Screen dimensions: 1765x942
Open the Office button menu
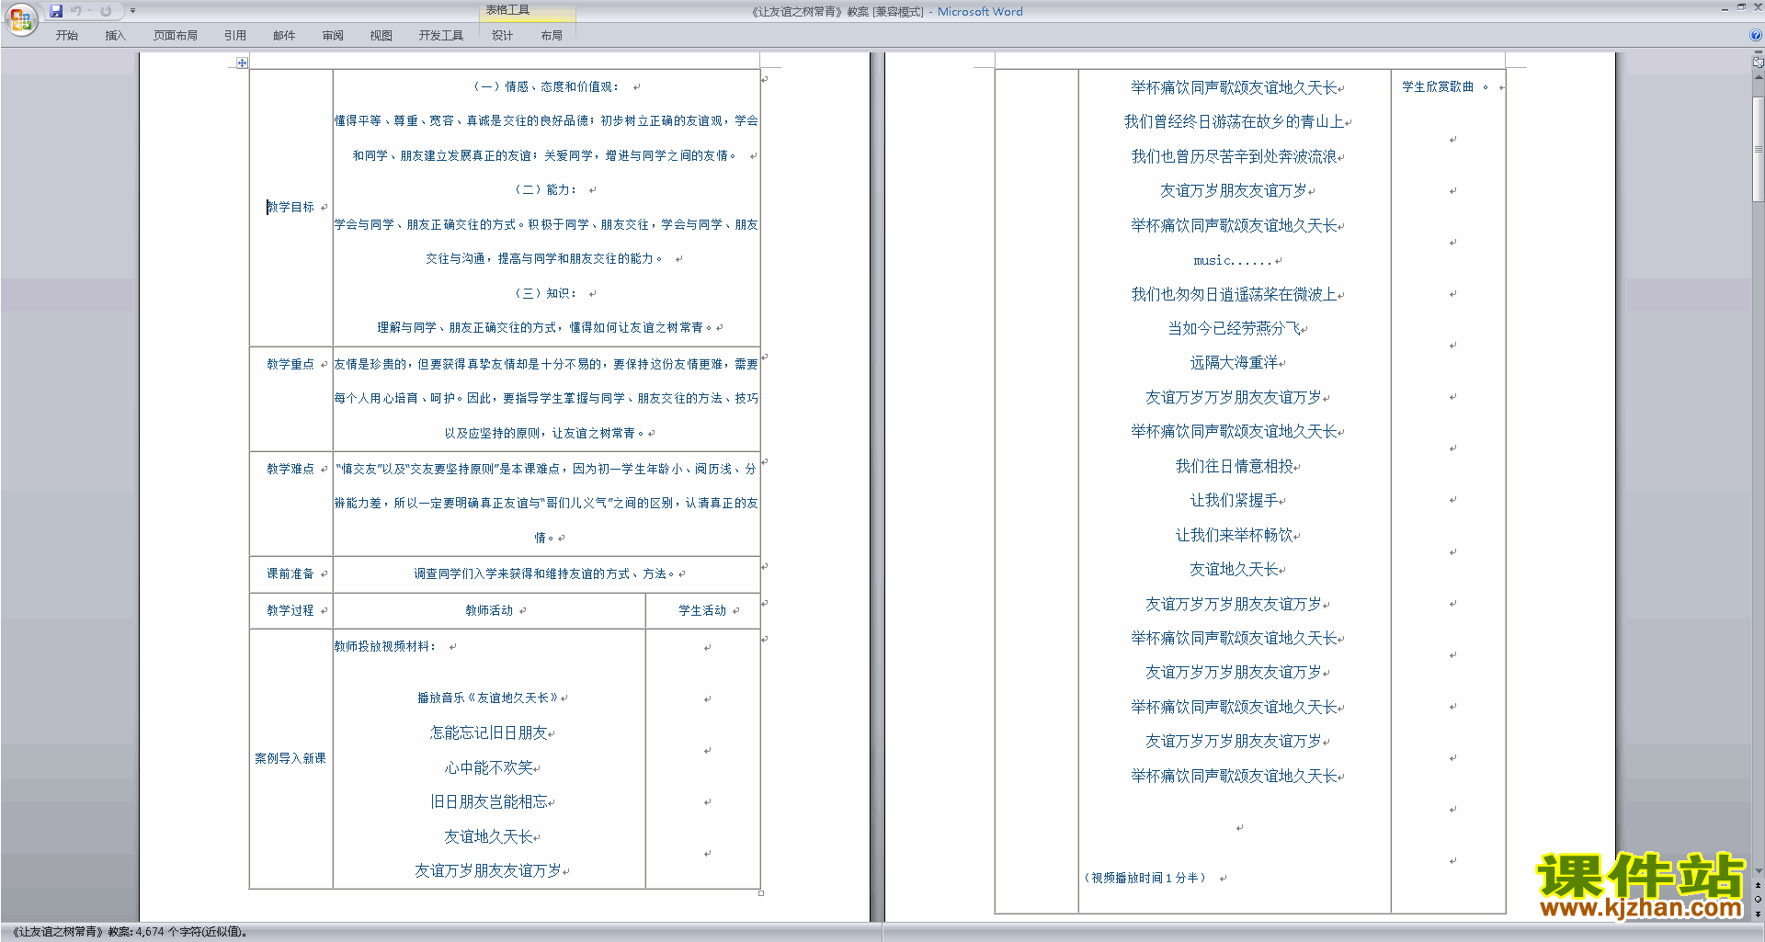pos(20,18)
